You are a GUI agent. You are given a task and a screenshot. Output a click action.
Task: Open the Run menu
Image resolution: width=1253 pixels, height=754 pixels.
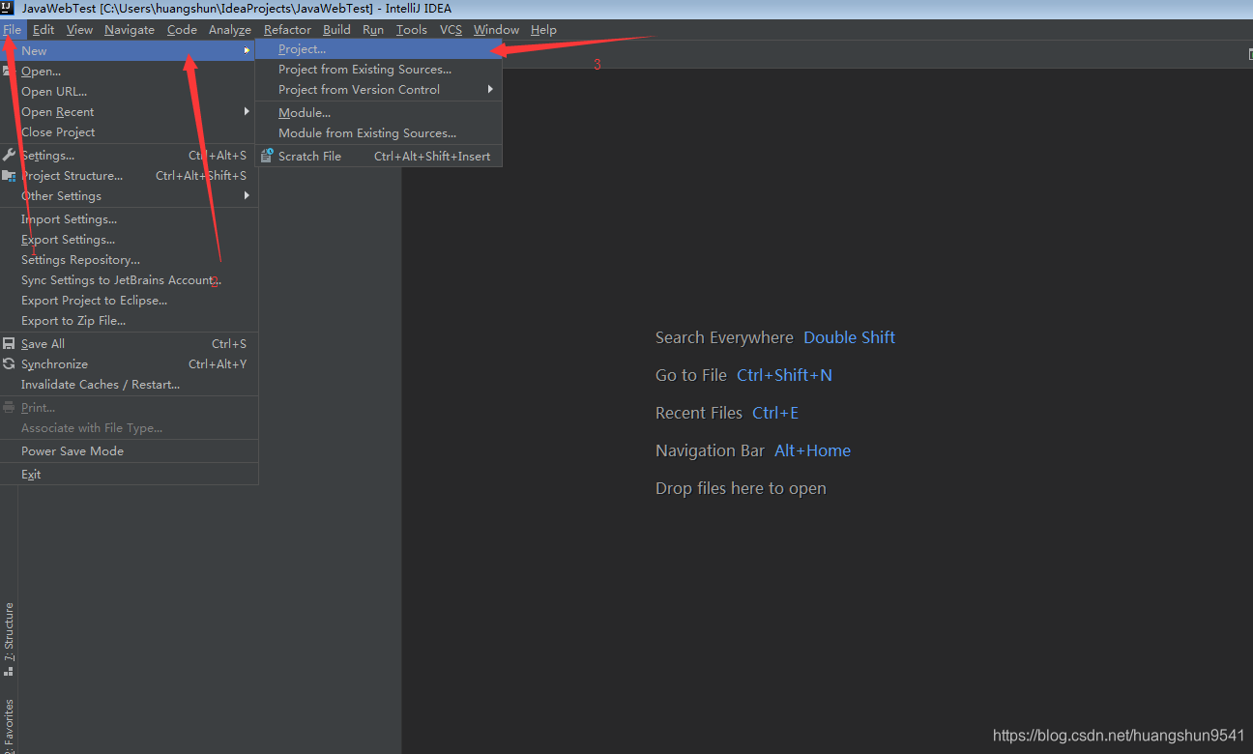tap(373, 30)
